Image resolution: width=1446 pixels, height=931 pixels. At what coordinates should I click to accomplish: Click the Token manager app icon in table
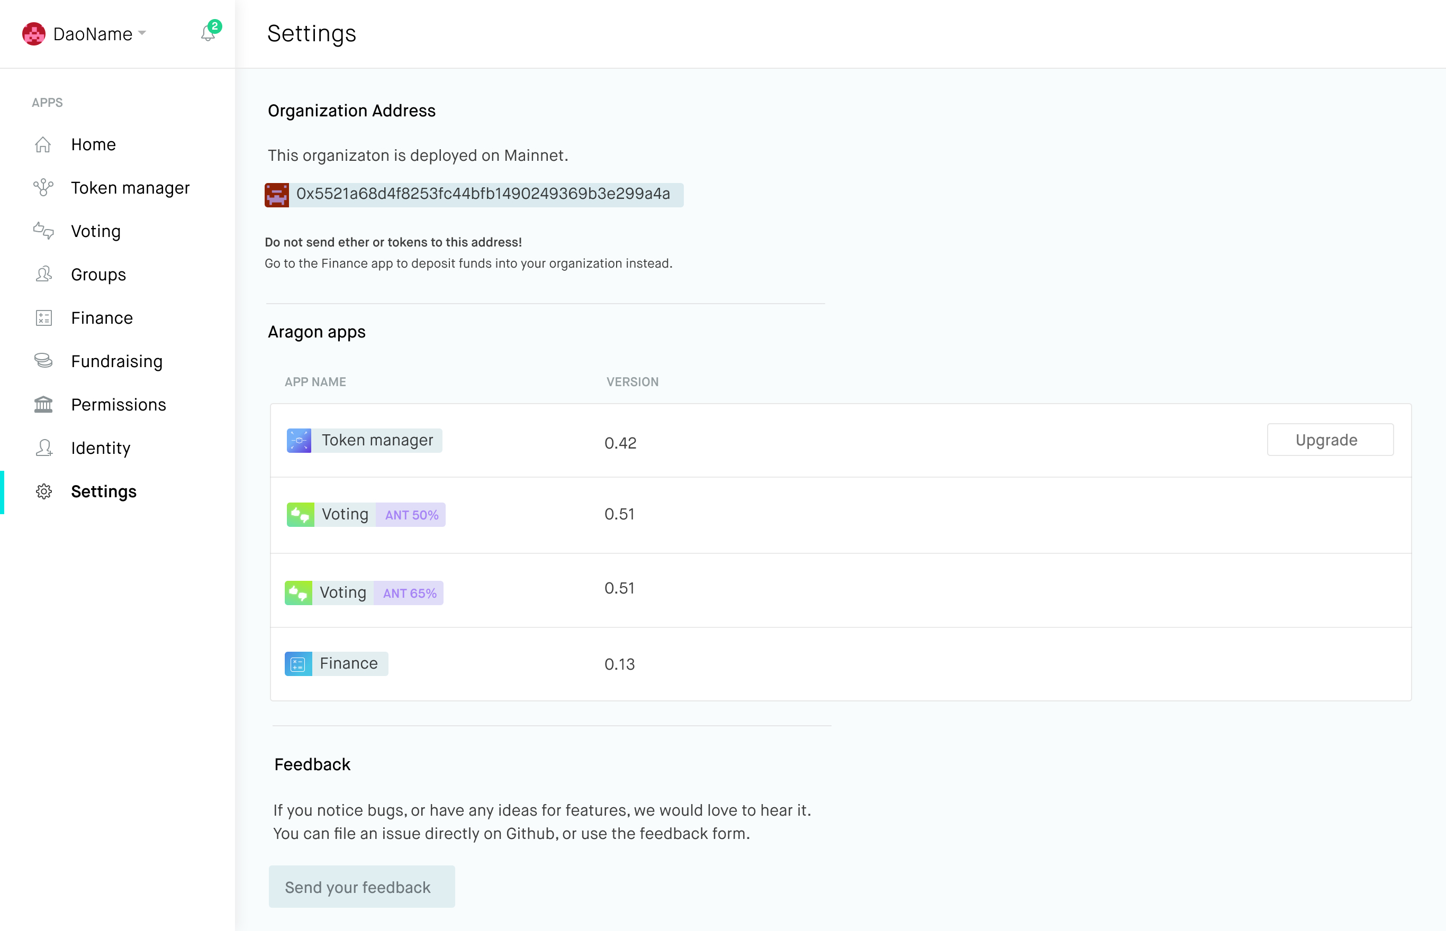point(299,440)
